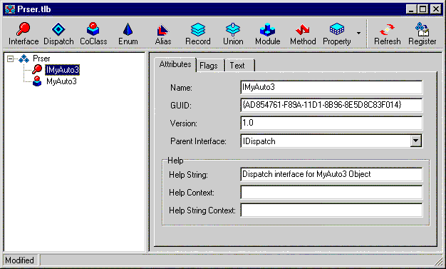
Task: Click into the Help String field
Action: [331, 174]
